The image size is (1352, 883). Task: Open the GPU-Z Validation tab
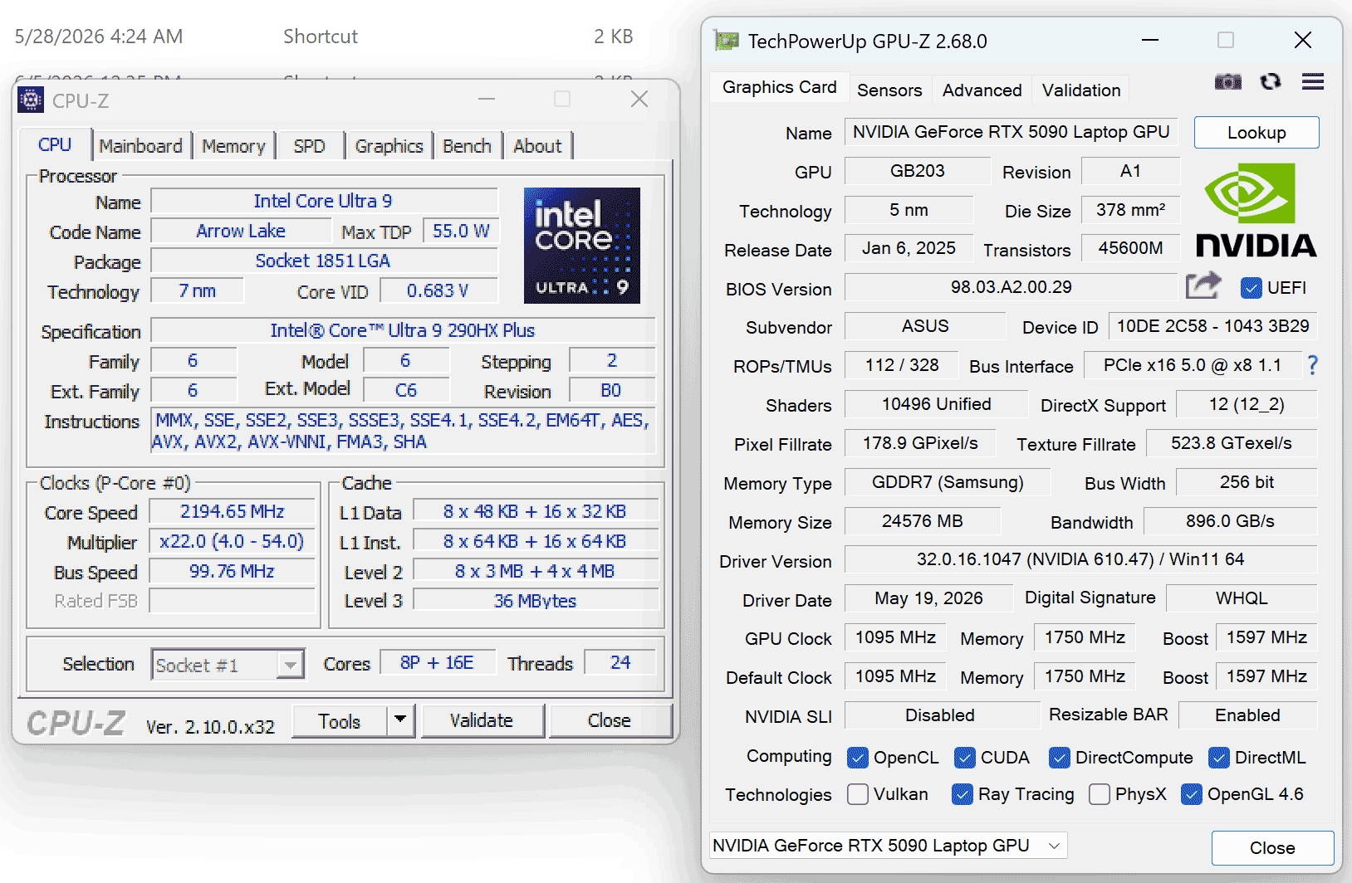pyautogui.click(x=1081, y=90)
